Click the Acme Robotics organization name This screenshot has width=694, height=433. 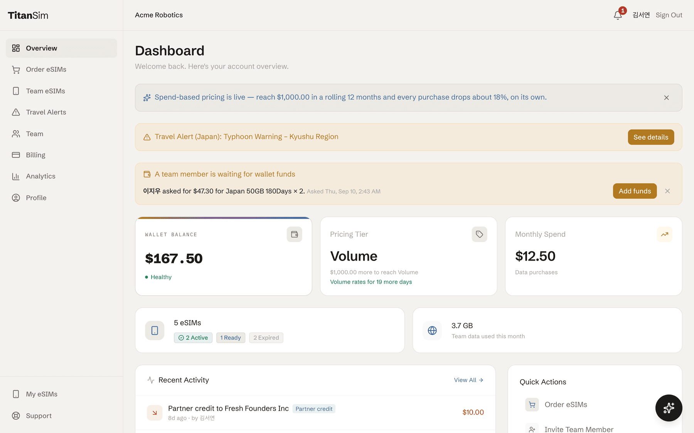tap(159, 15)
